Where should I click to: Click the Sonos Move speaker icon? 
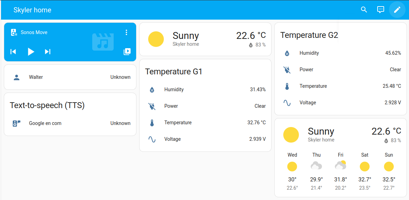pos(14,32)
